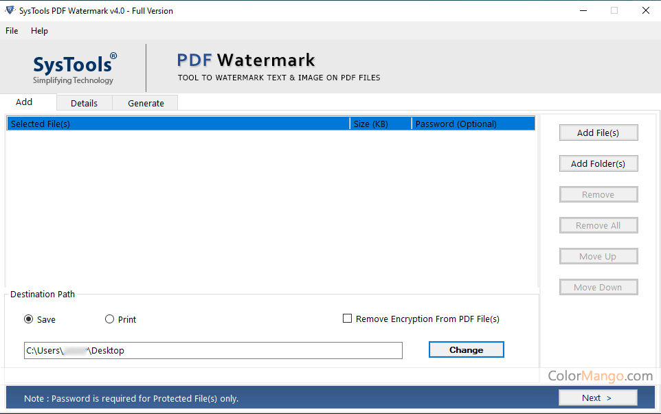661x414 pixels.
Task: Click the empty file list area
Action: pyautogui.click(x=271, y=206)
